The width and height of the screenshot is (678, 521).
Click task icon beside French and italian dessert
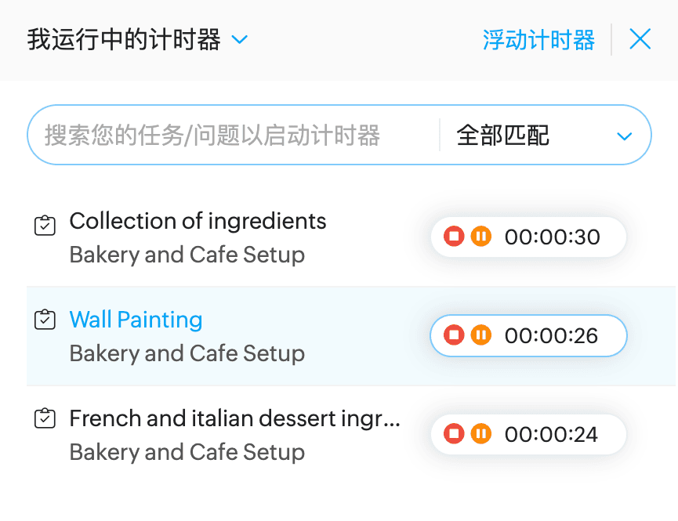tap(45, 418)
